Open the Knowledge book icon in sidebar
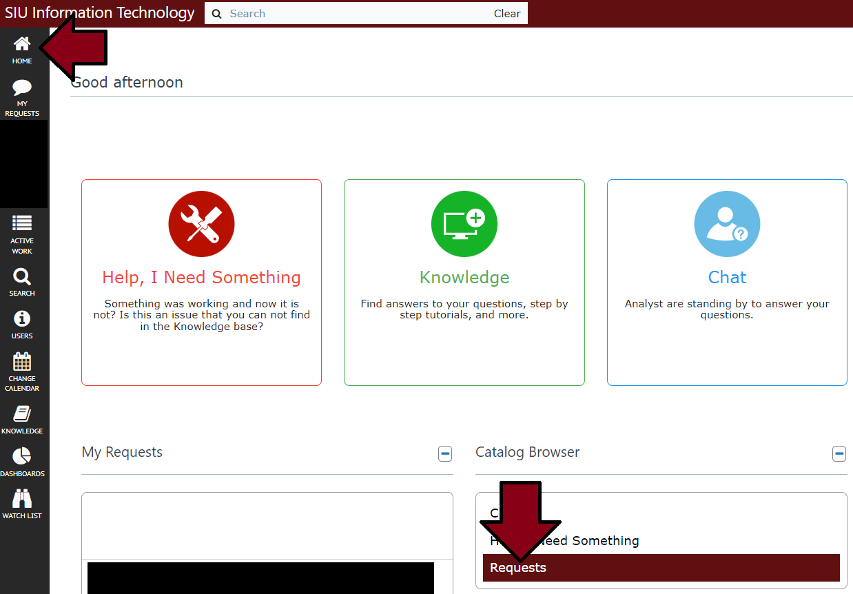Screen dimensions: 853x594 tap(21, 413)
